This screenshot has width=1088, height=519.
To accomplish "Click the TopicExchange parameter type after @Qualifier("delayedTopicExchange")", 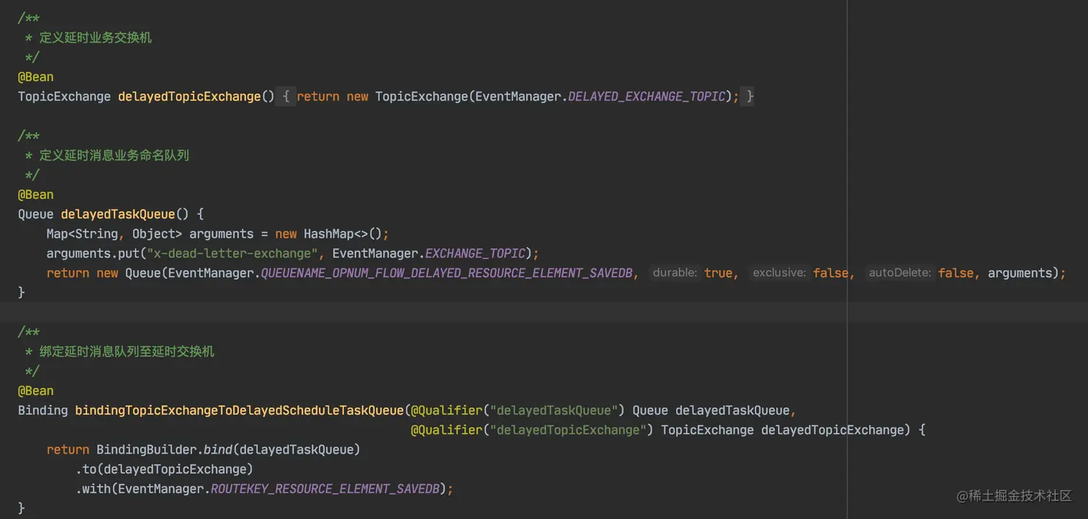I will tap(707, 430).
